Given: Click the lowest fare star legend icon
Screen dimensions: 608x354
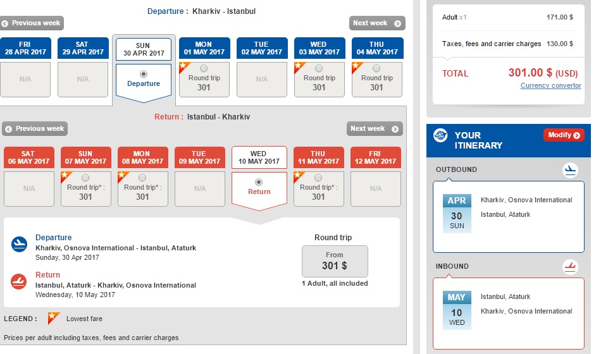Looking at the screenshot, I should click(x=54, y=318).
